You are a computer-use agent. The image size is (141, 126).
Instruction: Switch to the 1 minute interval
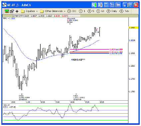tap(82, 11)
